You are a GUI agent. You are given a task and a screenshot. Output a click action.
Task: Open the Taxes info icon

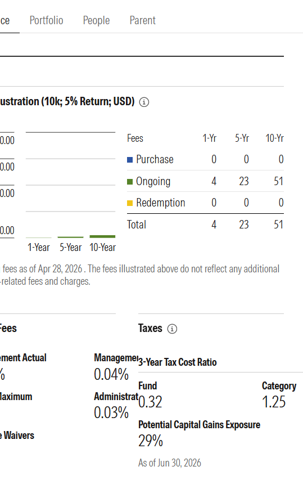[172, 329]
